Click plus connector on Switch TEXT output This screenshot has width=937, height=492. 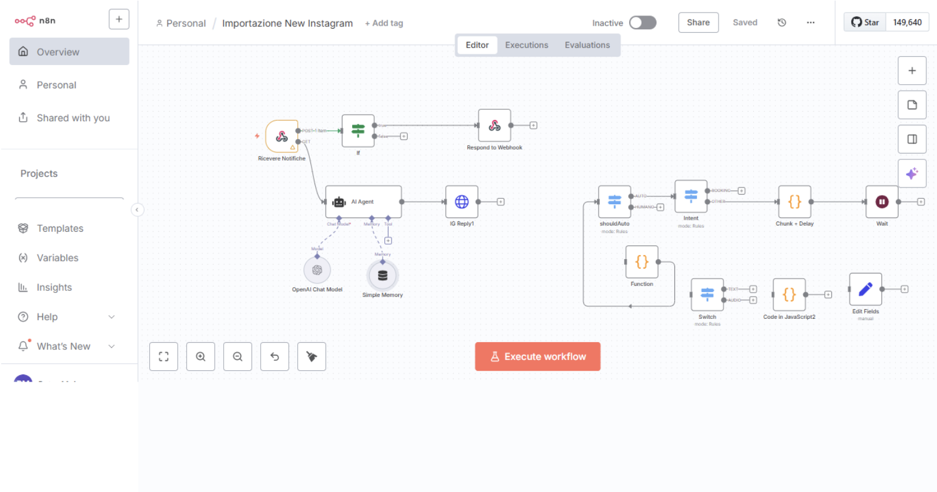pos(753,289)
